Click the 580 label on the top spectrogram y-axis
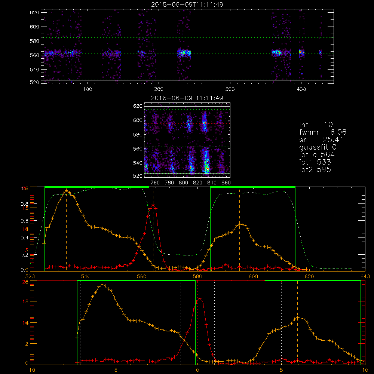Viewport: 374px width, 374px height. [34, 41]
